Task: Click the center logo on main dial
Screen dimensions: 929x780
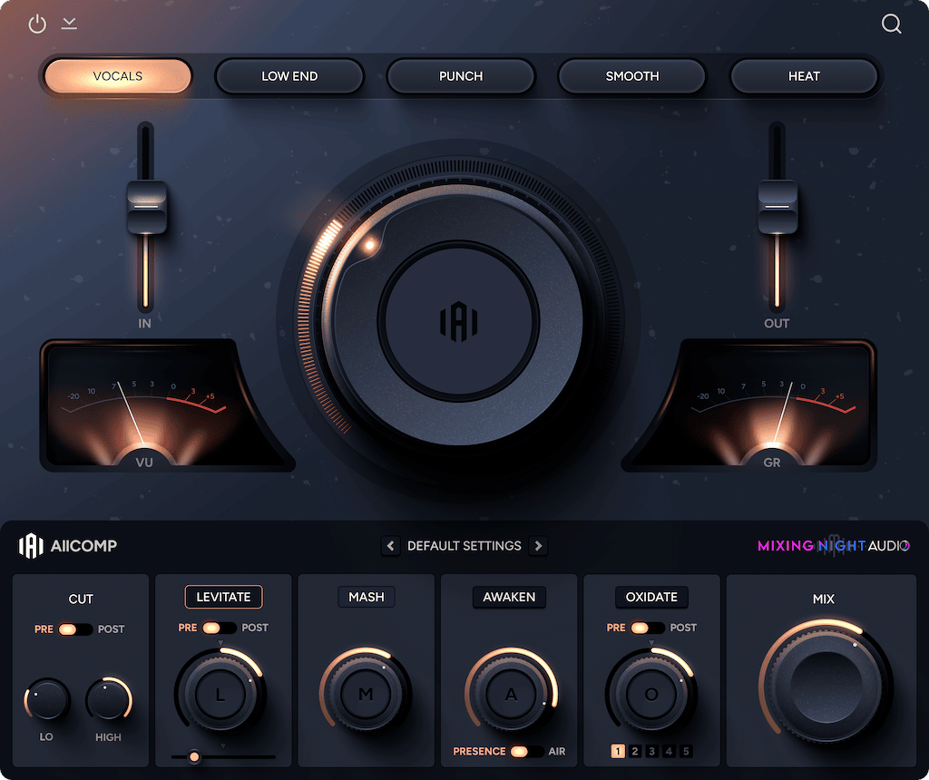Action: [458, 321]
